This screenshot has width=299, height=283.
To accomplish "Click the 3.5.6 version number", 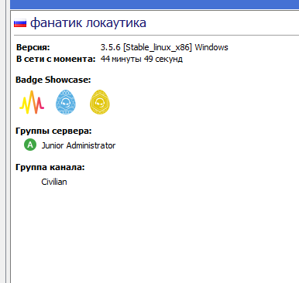I will point(111,47).
